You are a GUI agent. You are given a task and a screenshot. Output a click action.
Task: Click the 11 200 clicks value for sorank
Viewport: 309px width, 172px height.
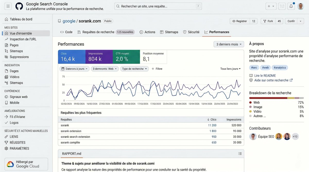tap(212, 125)
